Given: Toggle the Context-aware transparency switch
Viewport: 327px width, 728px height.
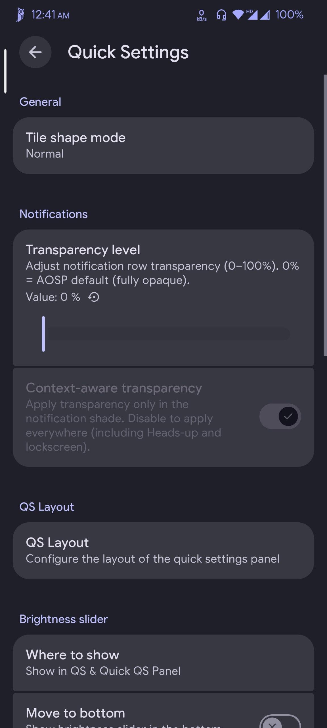Looking at the screenshot, I should pos(280,416).
